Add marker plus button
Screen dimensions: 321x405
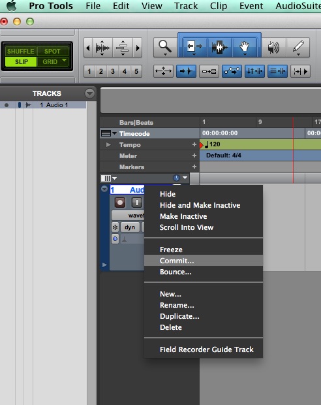pyautogui.click(x=194, y=167)
